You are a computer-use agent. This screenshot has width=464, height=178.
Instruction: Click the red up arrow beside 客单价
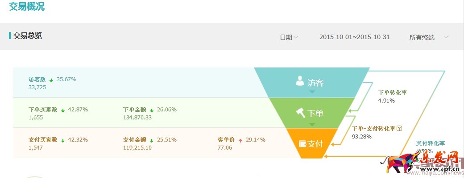[240, 140]
